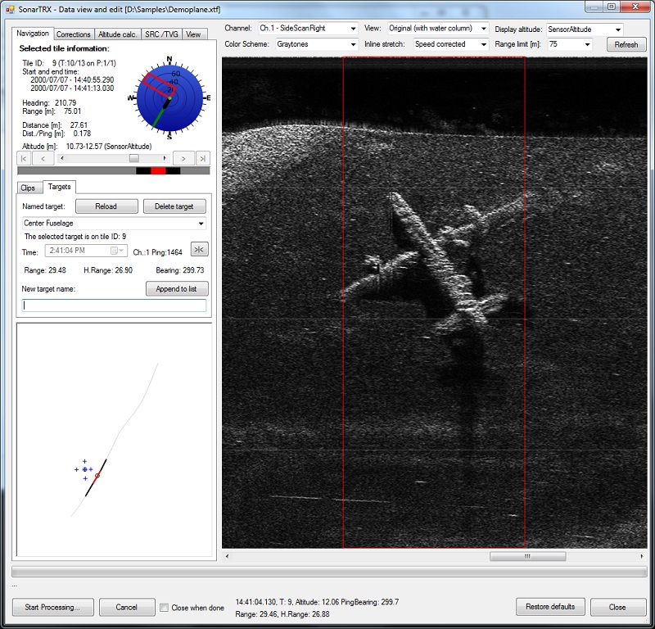
Task: Click the red segment in the tile bar
Action: point(158,170)
